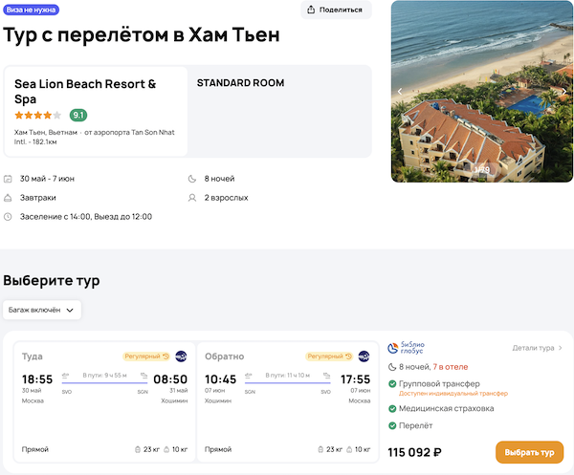574x475 pixels.
Task: Click the calendar icon beside 30 май - 7 июн
Action: (x=9, y=179)
